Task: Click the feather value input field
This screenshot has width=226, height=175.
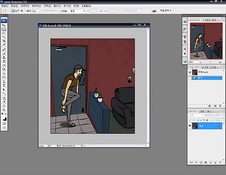Action: 36,11
